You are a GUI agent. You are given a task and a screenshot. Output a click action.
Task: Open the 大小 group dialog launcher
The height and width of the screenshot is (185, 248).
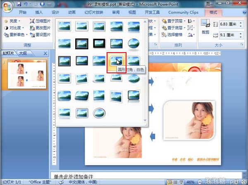(x=242, y=45)
